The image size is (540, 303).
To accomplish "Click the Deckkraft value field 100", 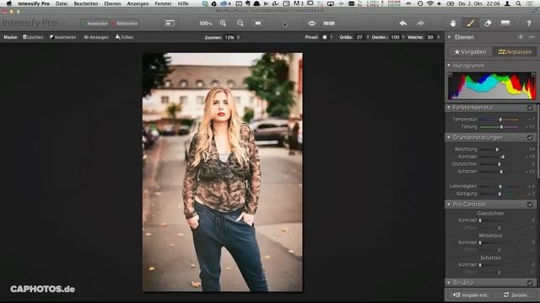I will tap(396, 37).
